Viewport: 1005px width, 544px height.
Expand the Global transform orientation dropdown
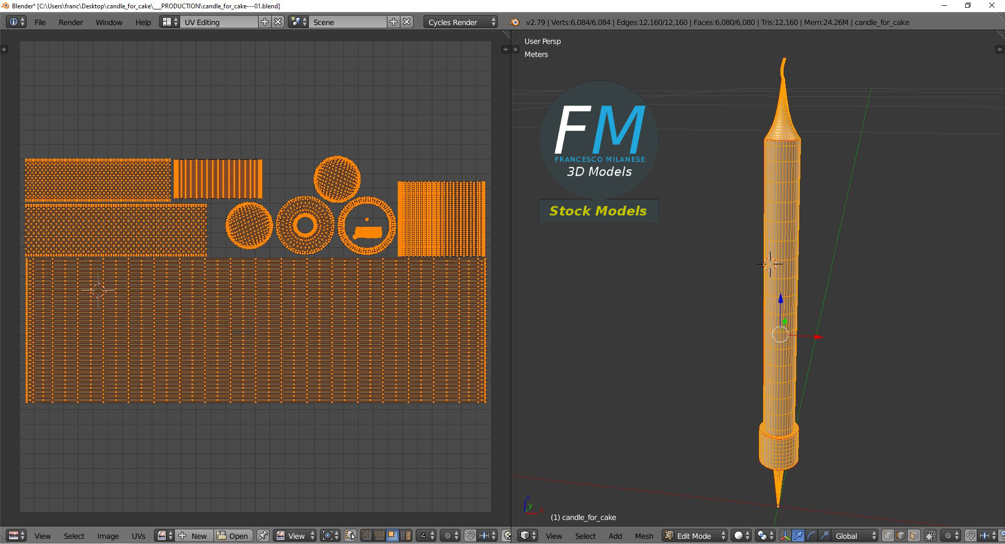click(x=855, y=536)
